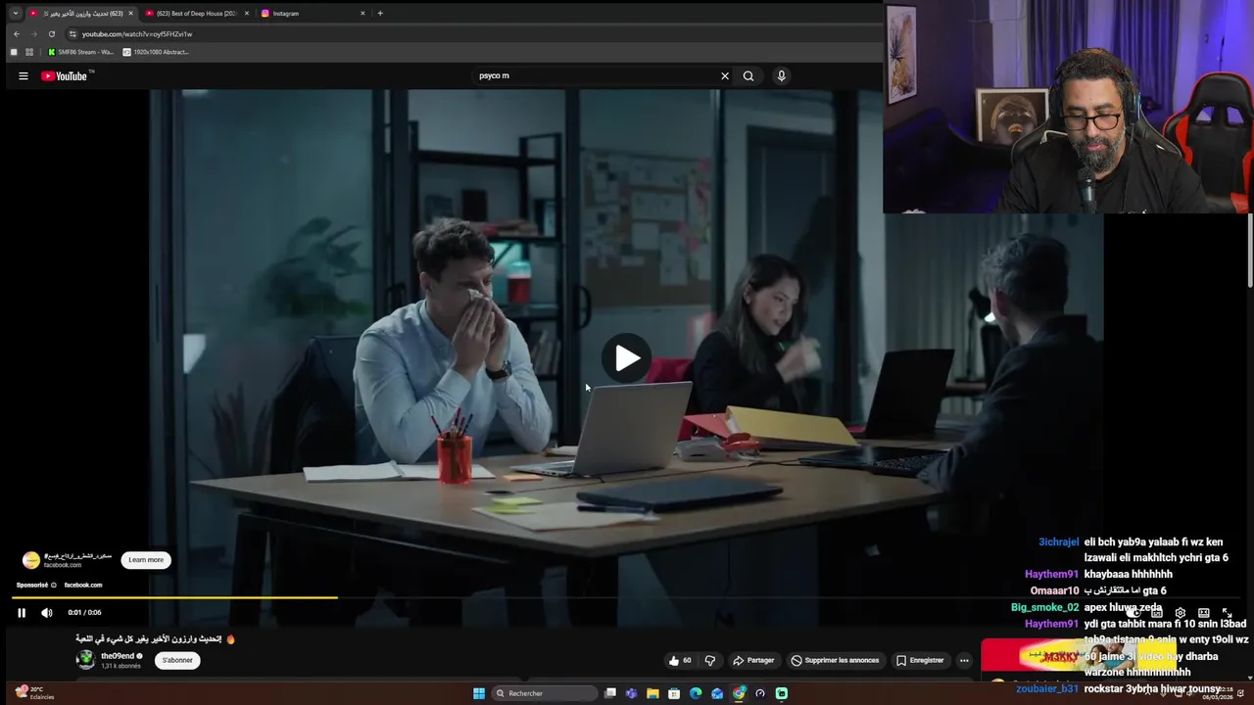Save video with Enregistrer button
Image resolution: width=1254 pixels, height=705 pixels.
coord(920,660)
